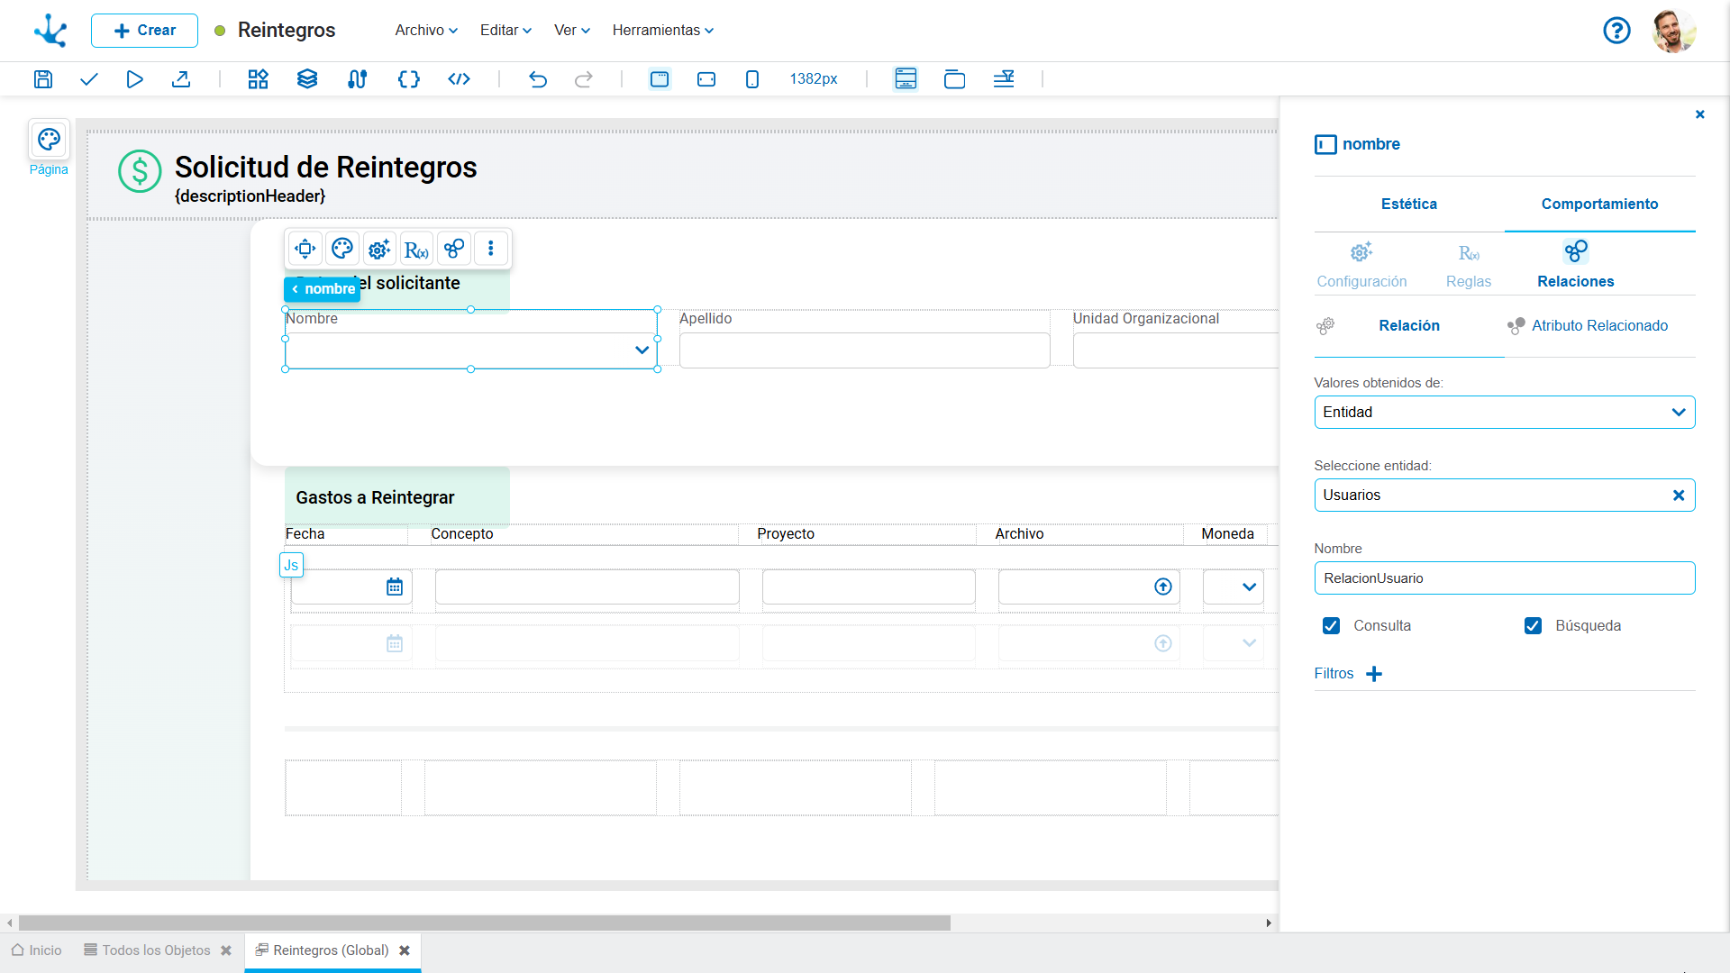Screen dimensions: 1730x973
Task: Open the Herramientas menu
Action: (x=663, y=31)
